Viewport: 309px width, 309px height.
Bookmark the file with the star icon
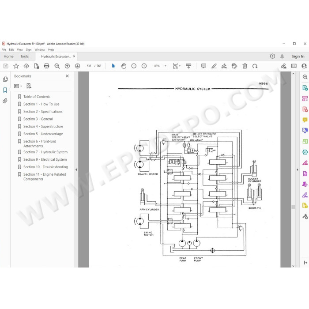click(16, 66)
